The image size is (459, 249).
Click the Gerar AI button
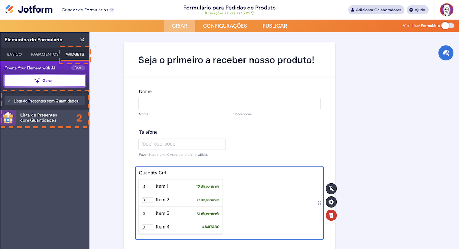(x=44, y=80)
